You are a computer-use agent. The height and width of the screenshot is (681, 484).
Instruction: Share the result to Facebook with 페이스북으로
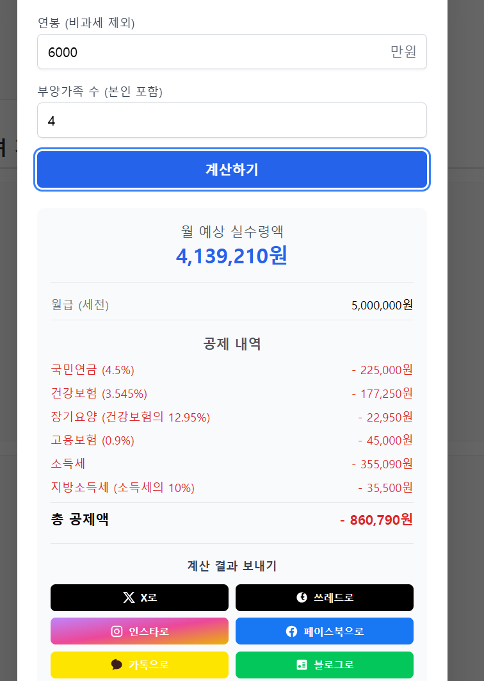coord(324,631)
